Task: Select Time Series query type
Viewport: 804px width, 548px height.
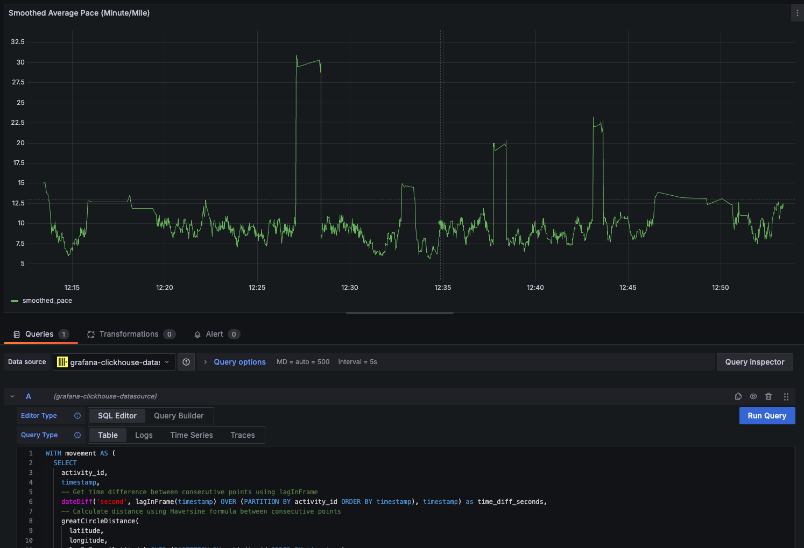Action: point(192,435)
